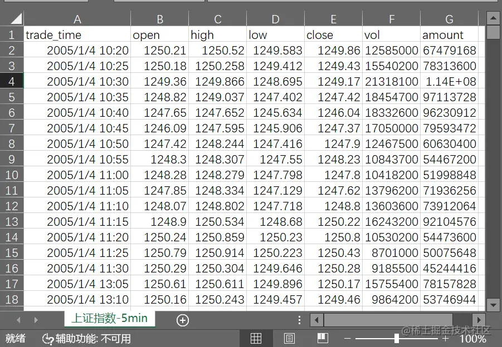Select column C header

(x=218, y=19)
